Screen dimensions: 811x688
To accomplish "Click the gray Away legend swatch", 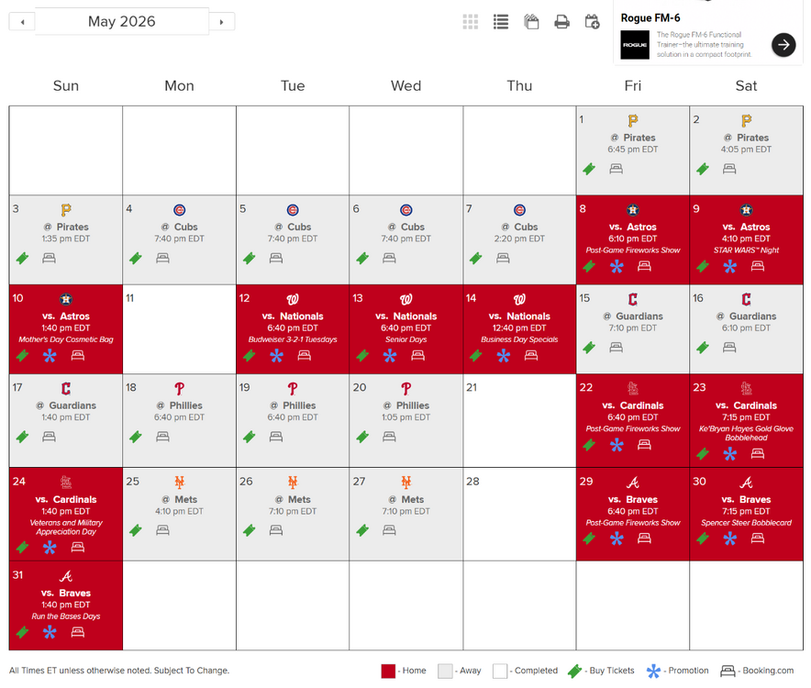I will click(x=445, y=671).
